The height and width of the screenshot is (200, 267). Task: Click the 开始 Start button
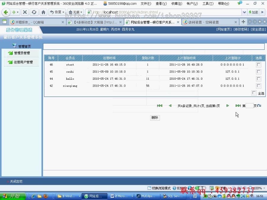click(x=12, y=196)
